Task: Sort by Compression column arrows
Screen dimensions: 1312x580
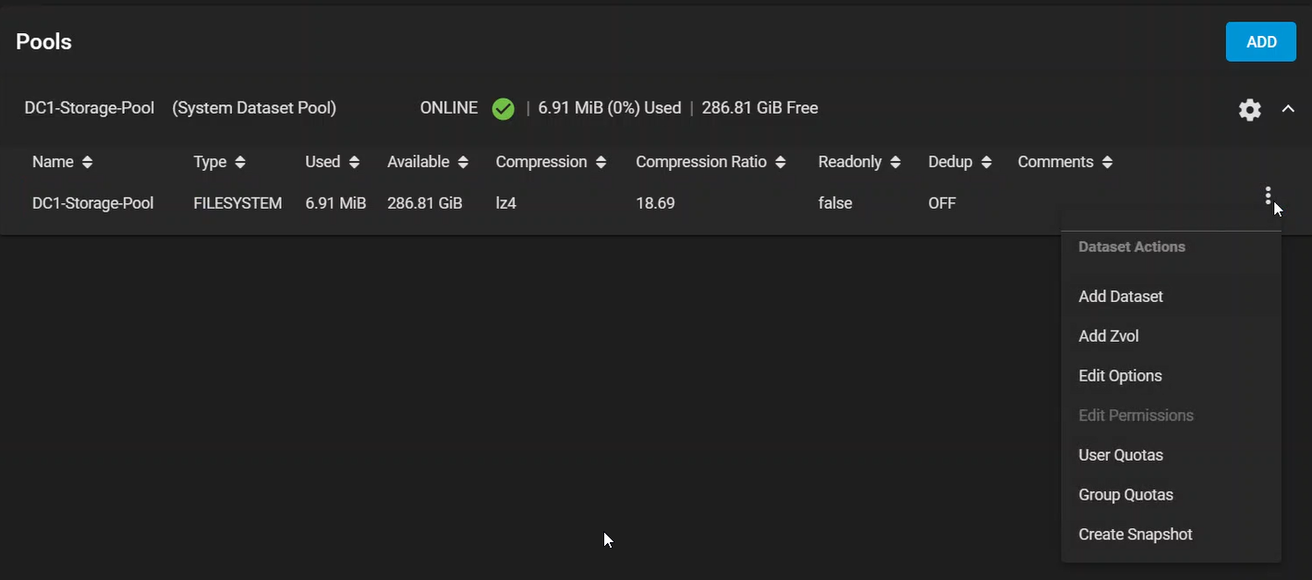Action: tap(601, 163)
